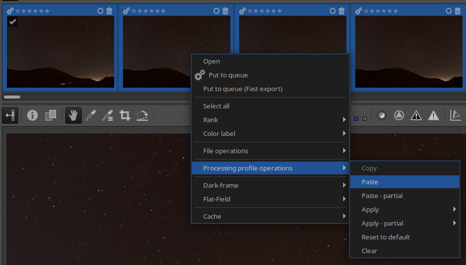Toggle the luminosity preview L square
466x265 pixels.
pyautogui.click(x=365, y=119)
